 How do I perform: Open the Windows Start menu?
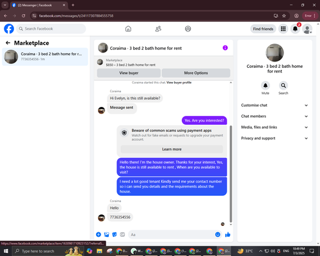(6, 251)
